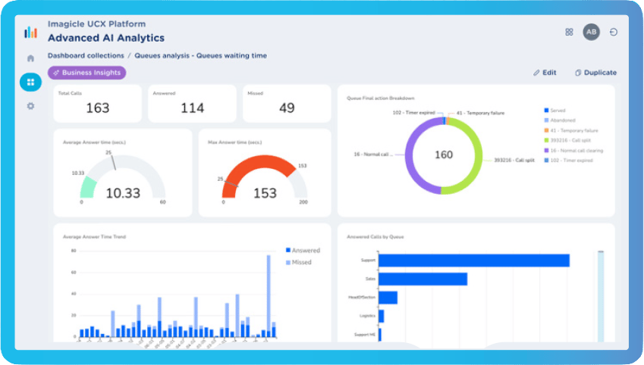Click the Total Calls 163 card
The height and width of the screenshot is (365, 644).
pos(97,103)
